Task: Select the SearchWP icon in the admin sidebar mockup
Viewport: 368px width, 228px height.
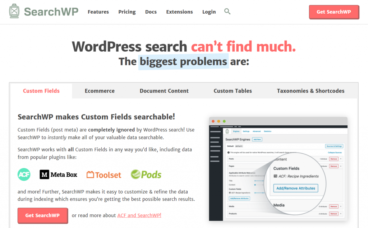Action: pos(227,130)
